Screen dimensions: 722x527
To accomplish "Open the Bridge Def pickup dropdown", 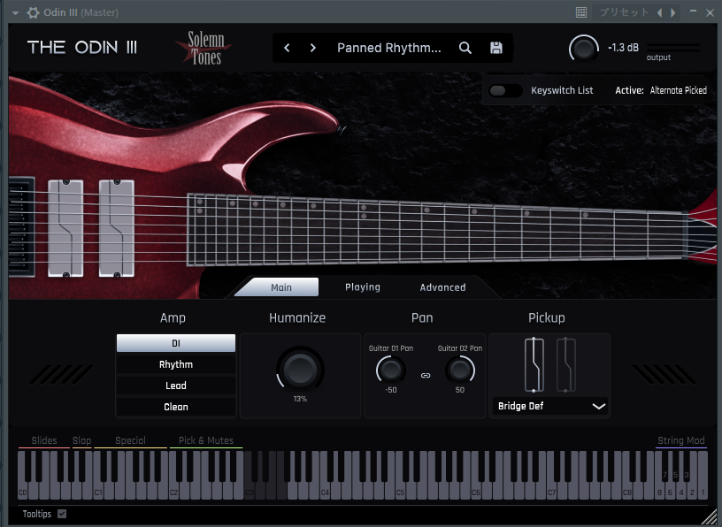I will pyautogui.click(x=550, y=406).
